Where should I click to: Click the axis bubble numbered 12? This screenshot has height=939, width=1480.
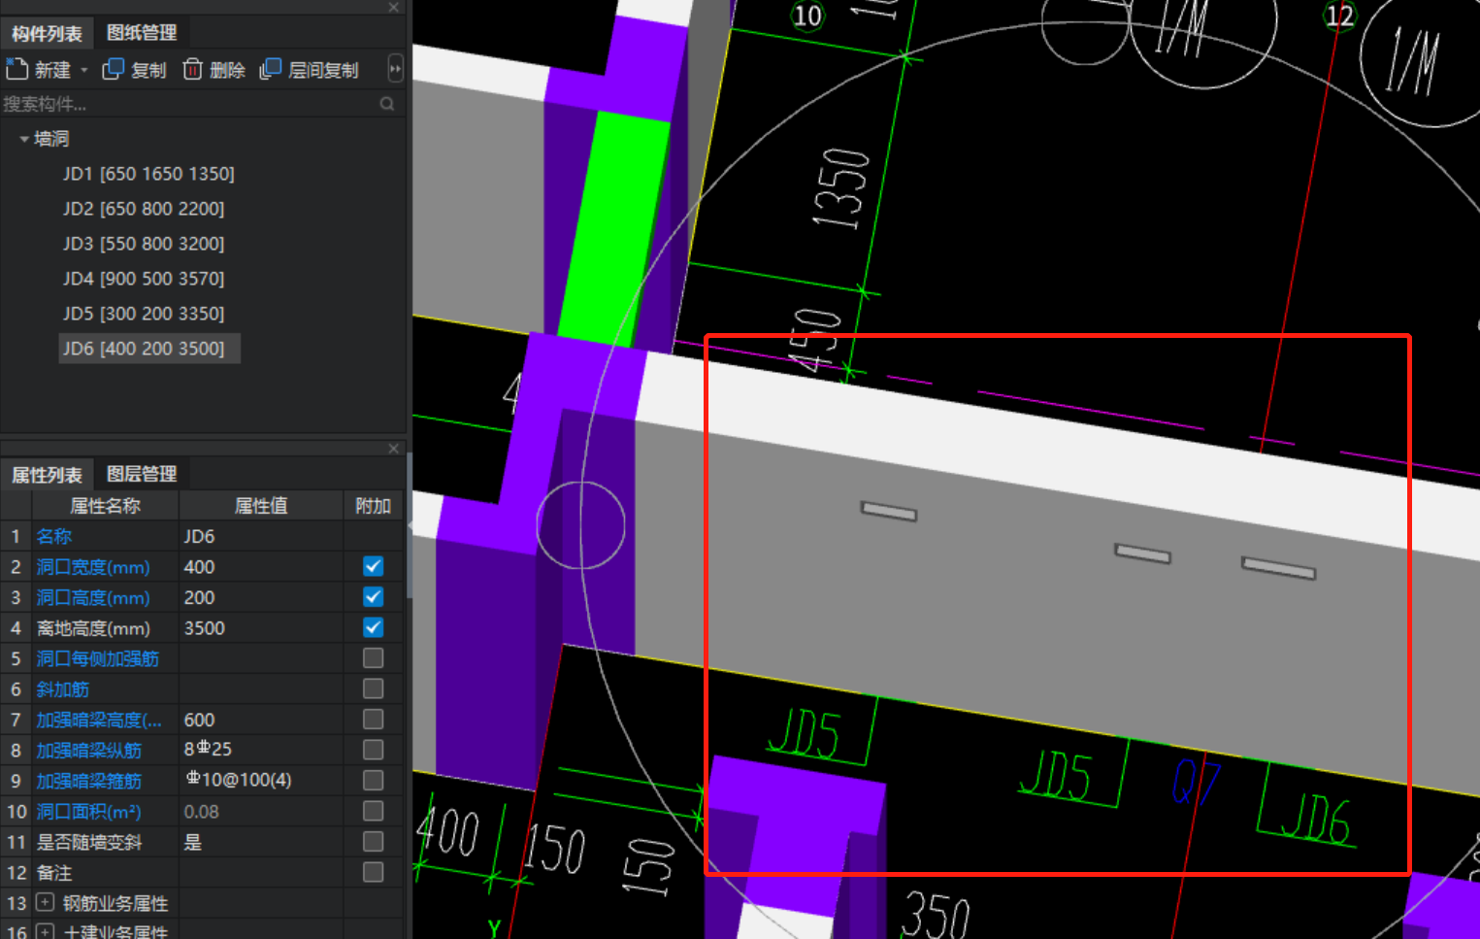1339,16
